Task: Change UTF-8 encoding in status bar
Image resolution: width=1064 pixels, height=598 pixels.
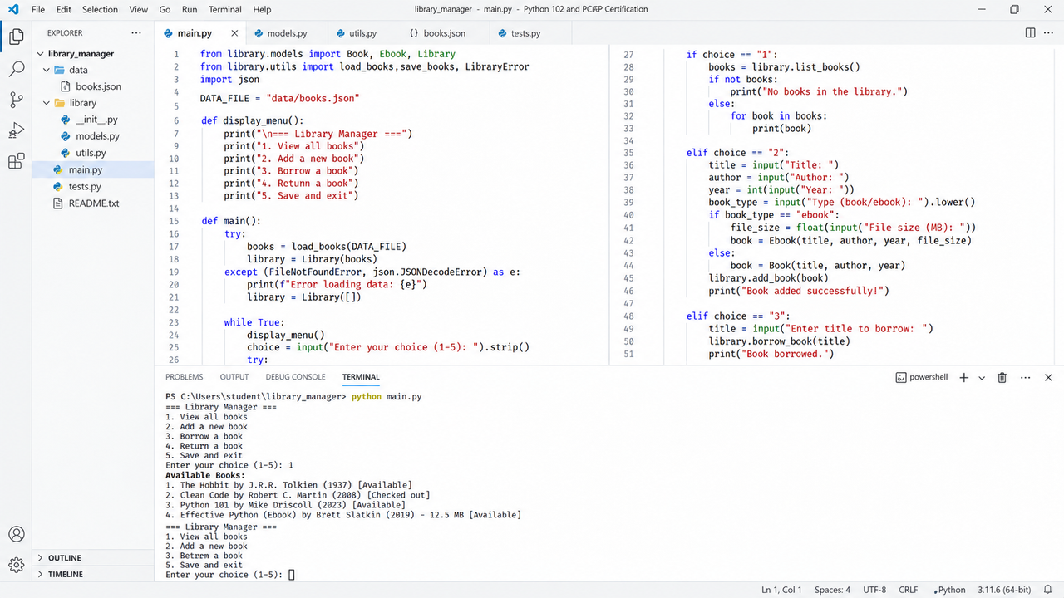Action: (x=874, y=590)
